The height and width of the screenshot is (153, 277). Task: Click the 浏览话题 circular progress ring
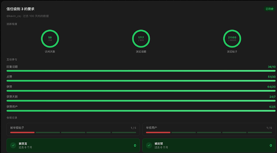pos(141,39)
